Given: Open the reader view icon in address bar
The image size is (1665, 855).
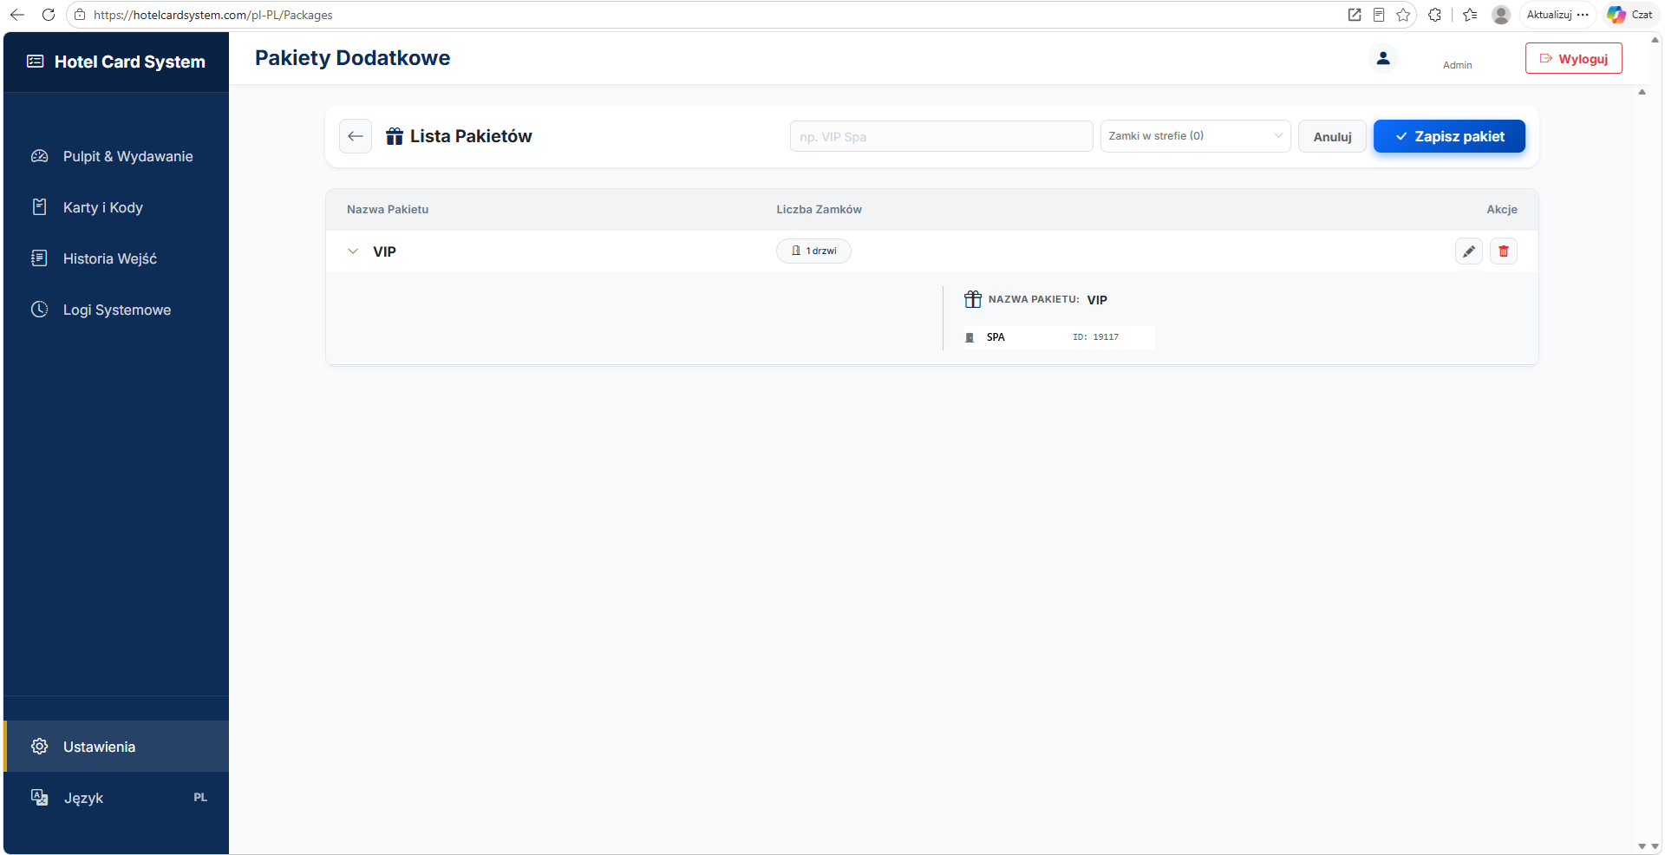Looking at the screenshot, I should 1379,15.
